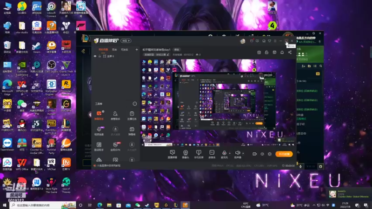Open Microsoft Edge from the taskbar
This screenshot has width=372, height=209.
click(100, 205)
